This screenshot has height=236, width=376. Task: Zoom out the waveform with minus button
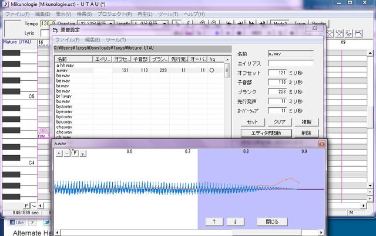click(x=67, y=153)
